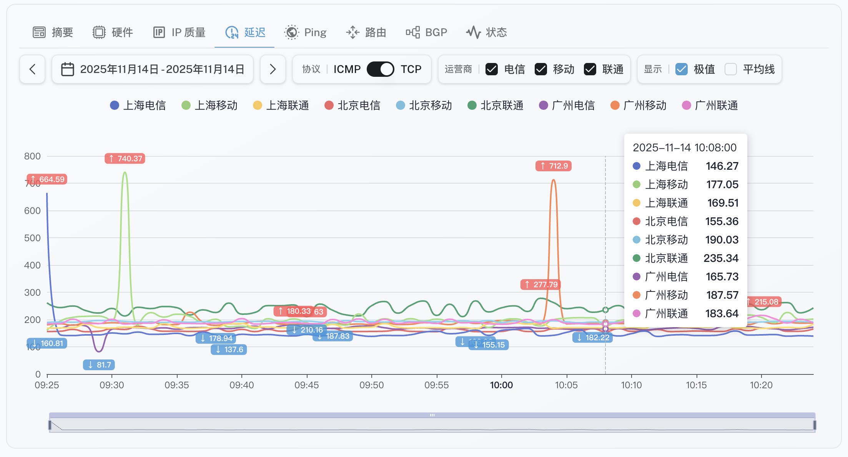The height and width of the screenshot is (457, 848).
Task: Uncheck the 电信 carrier checkbox
Action: pos(492,69)
